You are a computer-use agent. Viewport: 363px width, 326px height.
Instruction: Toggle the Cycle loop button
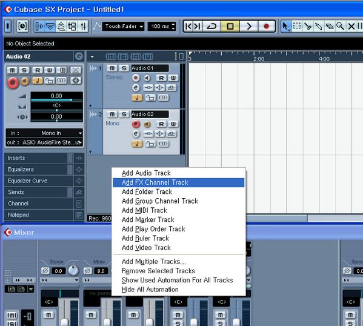(x=211, y=26)
